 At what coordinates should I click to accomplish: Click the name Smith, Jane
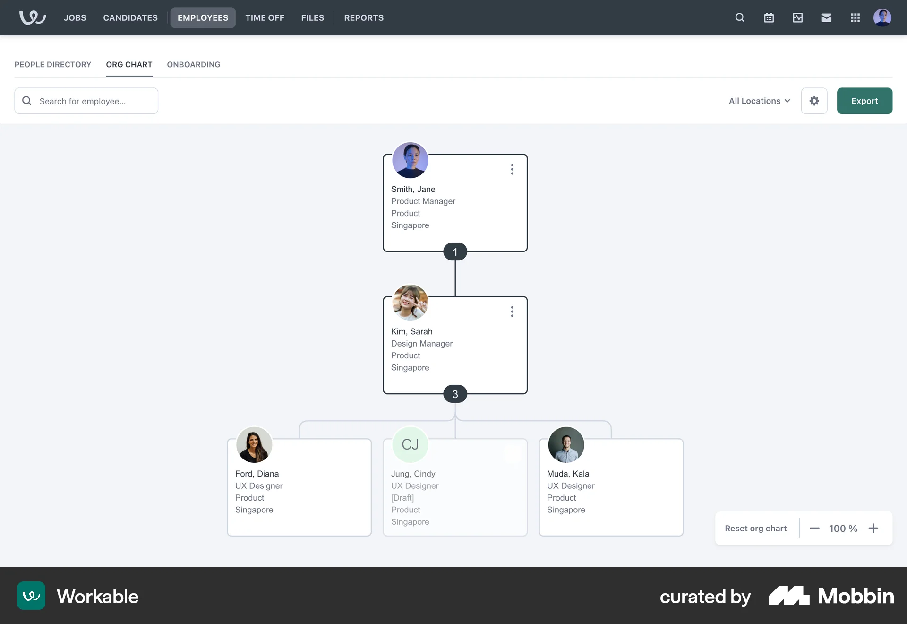point(413,189)
